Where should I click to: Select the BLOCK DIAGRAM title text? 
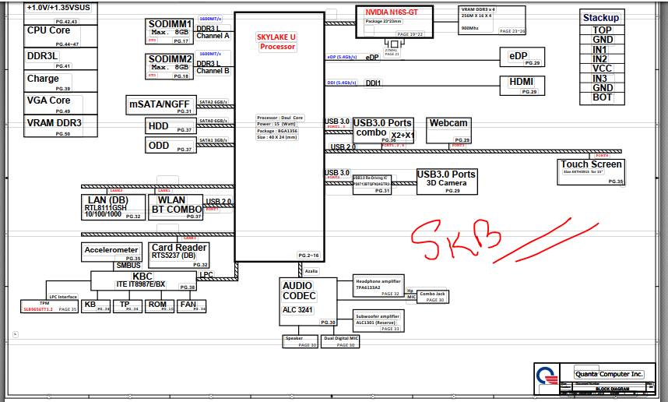[x=612, y=389]
